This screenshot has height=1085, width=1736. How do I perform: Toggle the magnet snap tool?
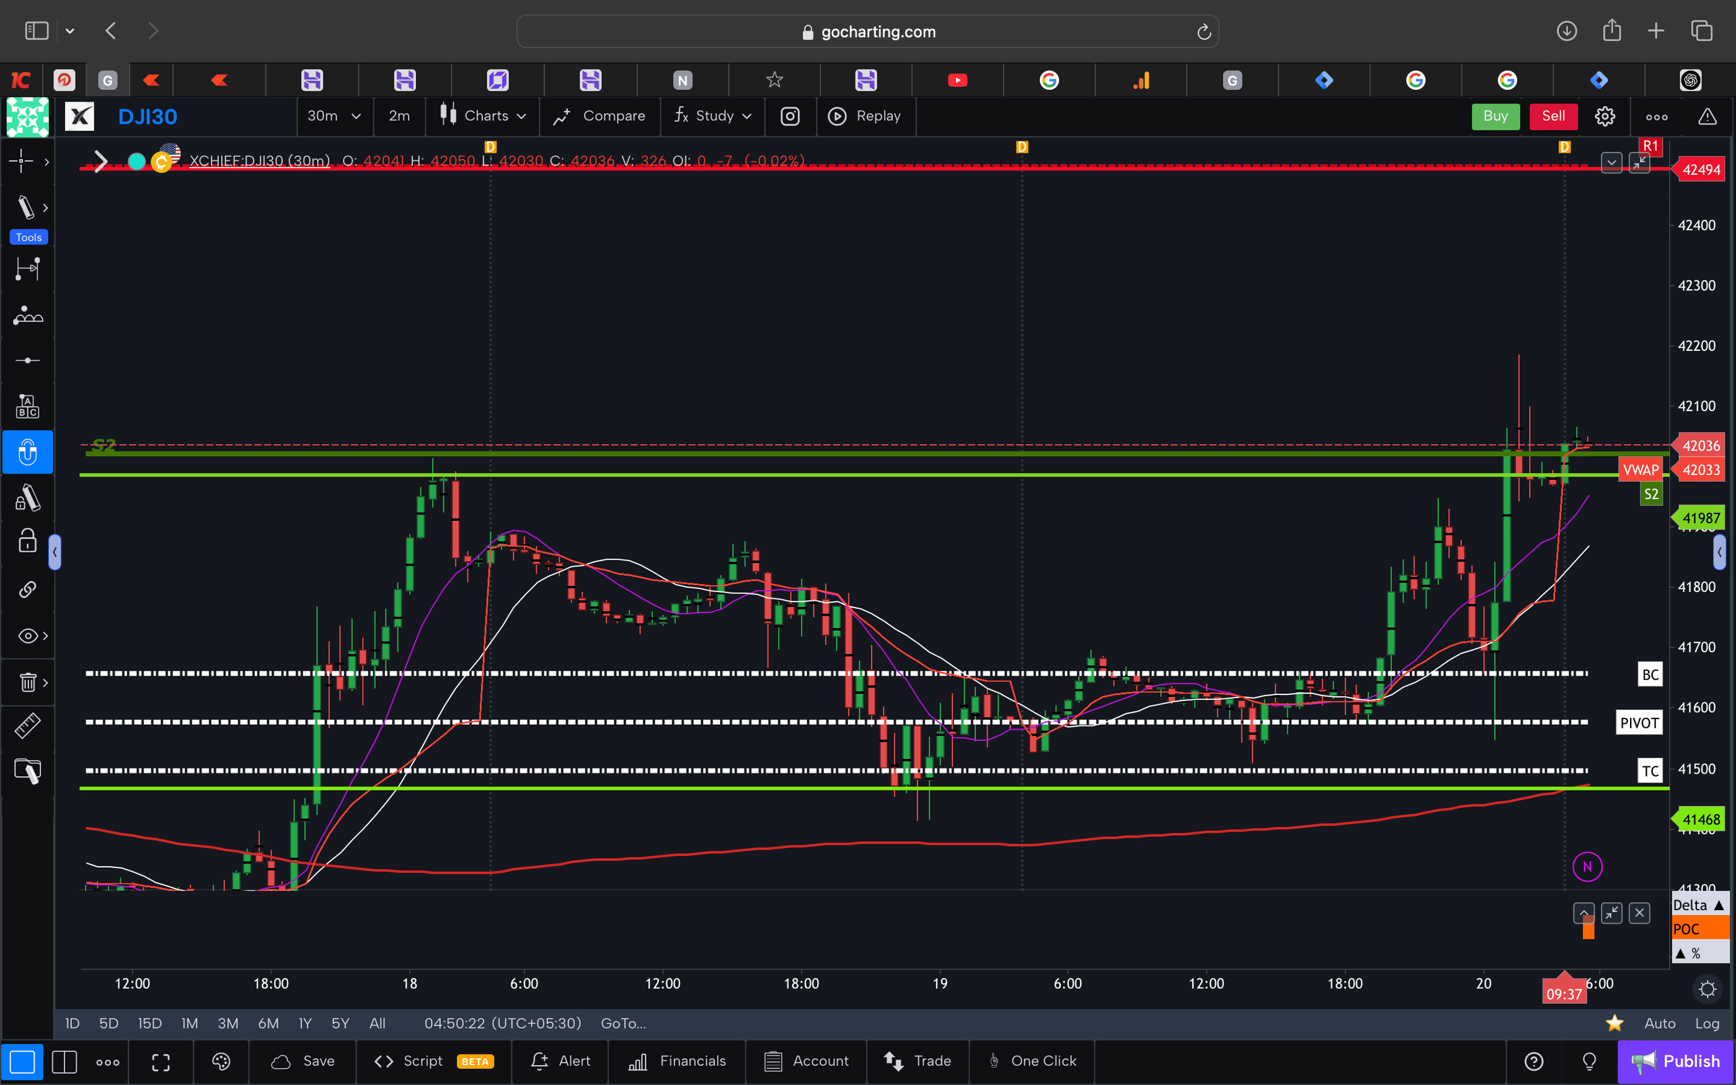pos(27,451)
